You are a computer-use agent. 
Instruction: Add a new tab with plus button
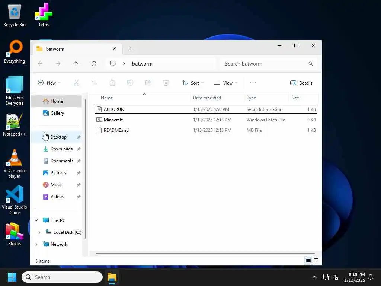[131, 49]
